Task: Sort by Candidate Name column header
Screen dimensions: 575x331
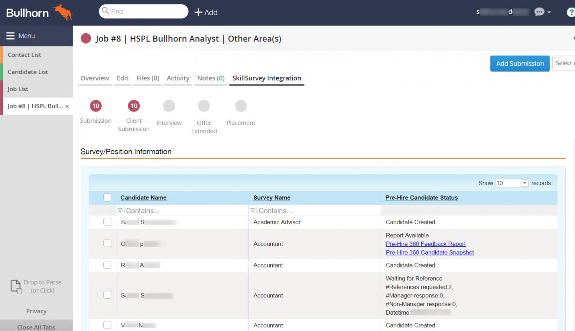Action: click(143, 197)
